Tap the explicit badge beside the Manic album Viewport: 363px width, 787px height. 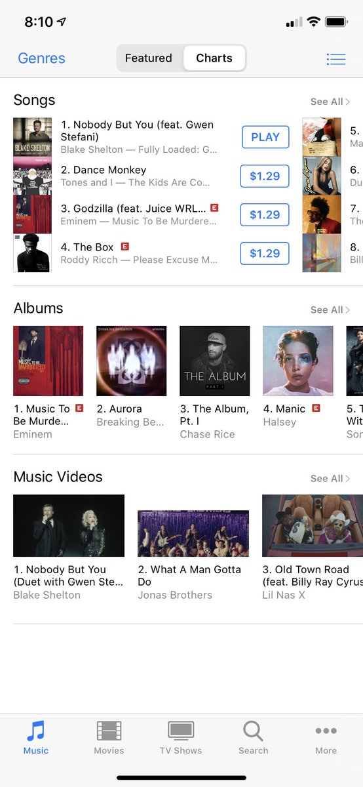316,408
